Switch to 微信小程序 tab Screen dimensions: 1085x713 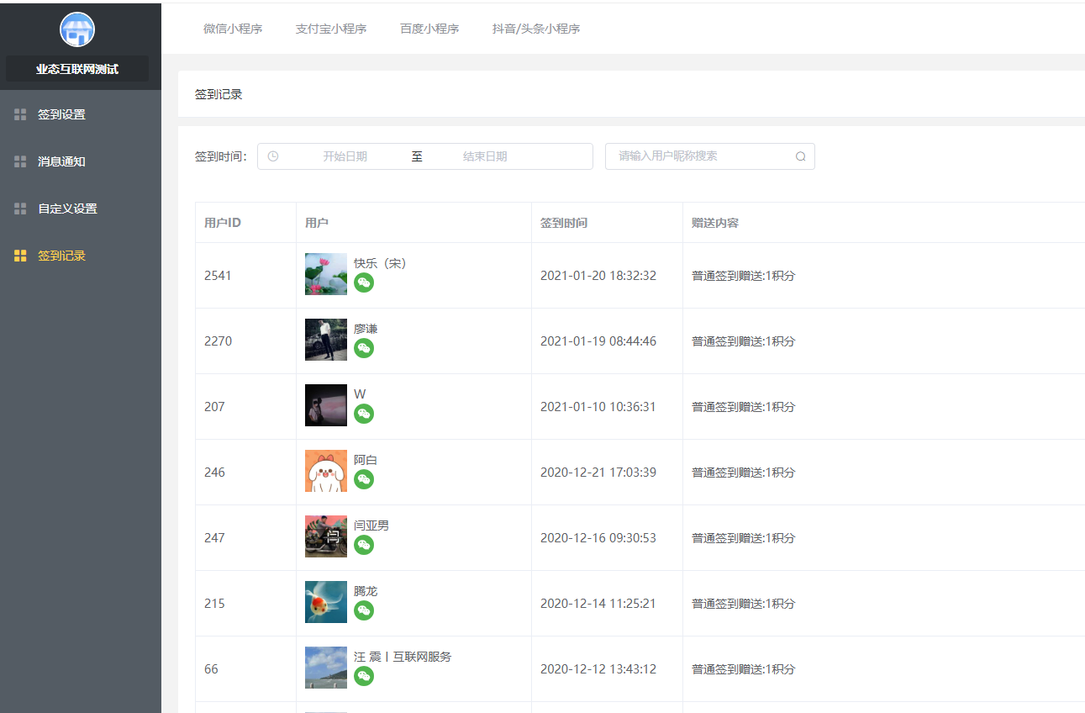233,29
